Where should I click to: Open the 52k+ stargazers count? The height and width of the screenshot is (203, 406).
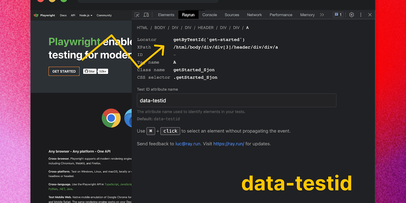tap(103, 71)
